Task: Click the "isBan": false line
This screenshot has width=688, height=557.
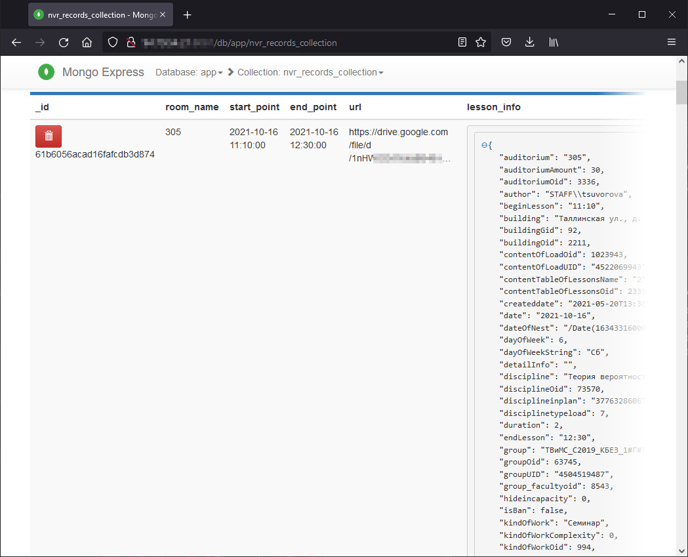Action: 534,510
